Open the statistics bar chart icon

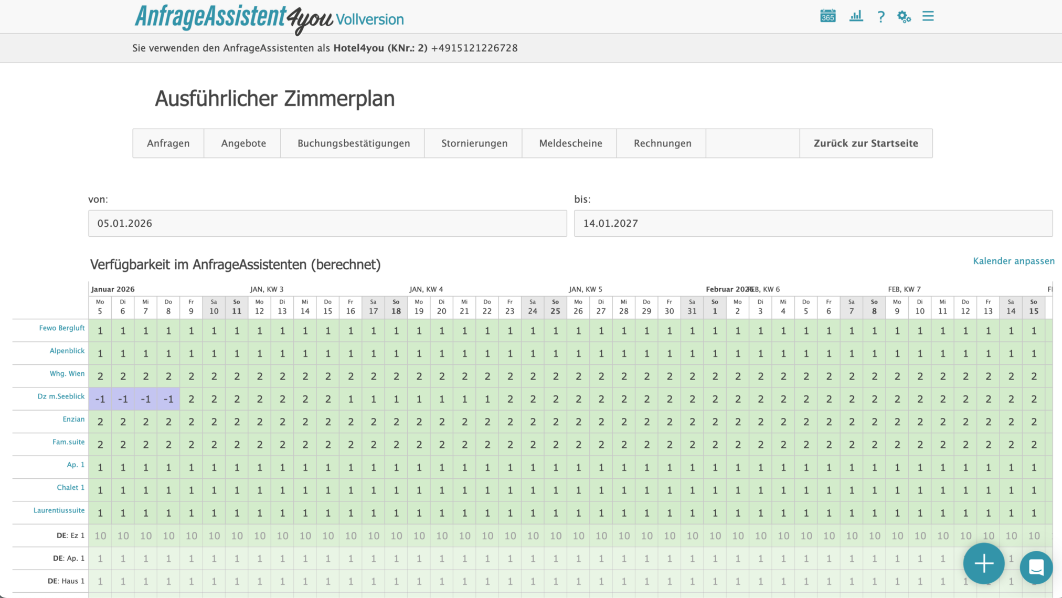pos(856,16)
